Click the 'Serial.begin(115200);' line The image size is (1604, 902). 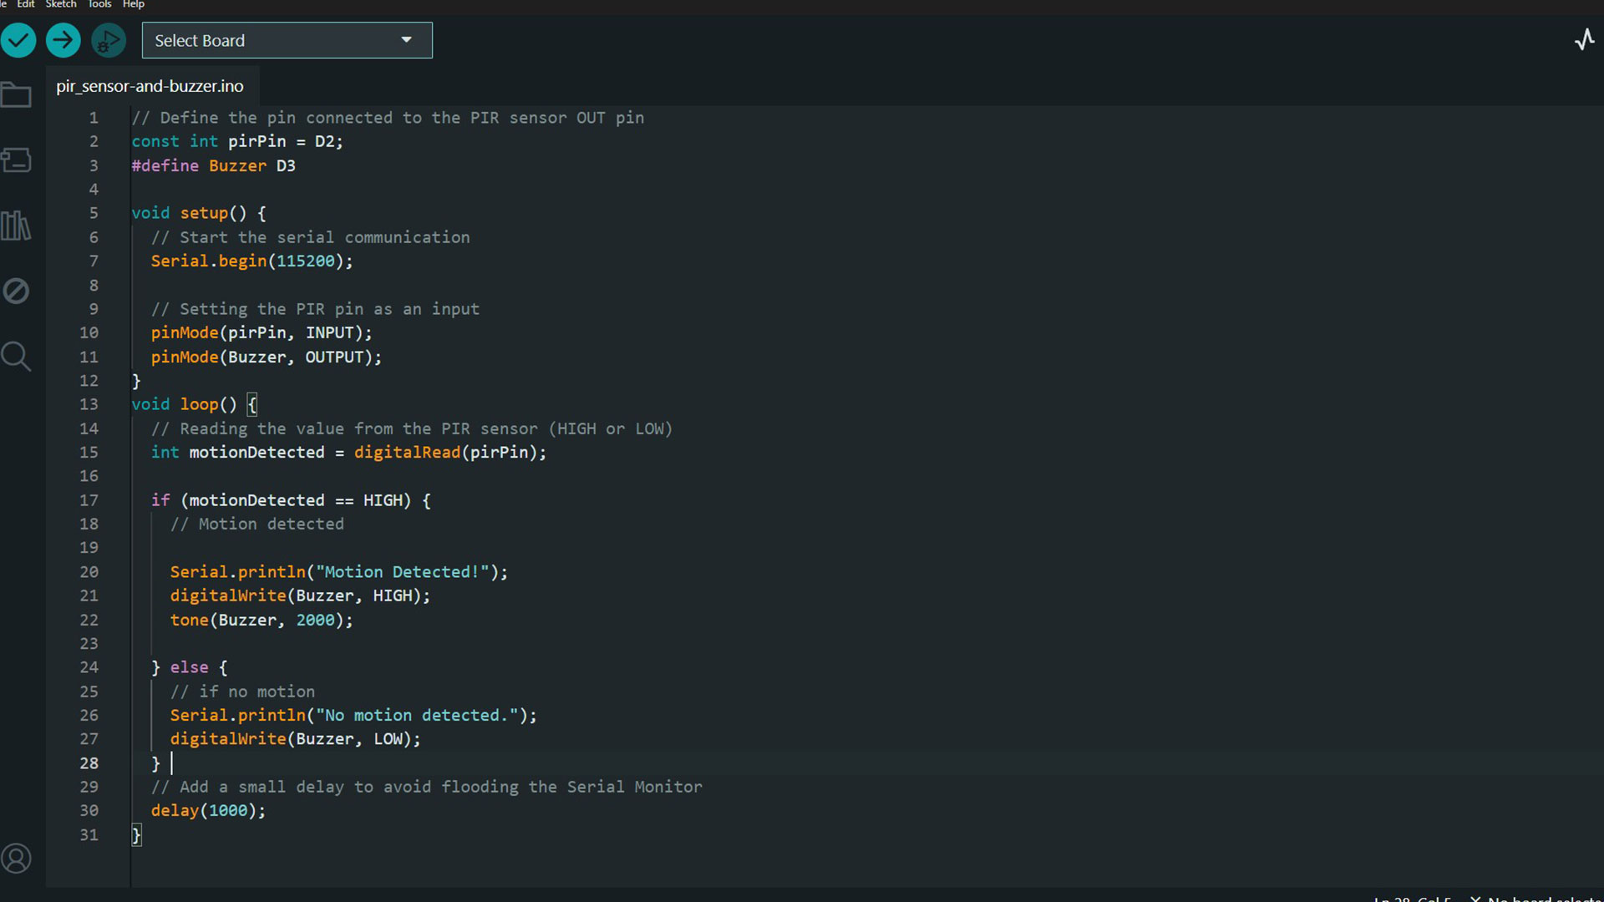pos(251,261)
